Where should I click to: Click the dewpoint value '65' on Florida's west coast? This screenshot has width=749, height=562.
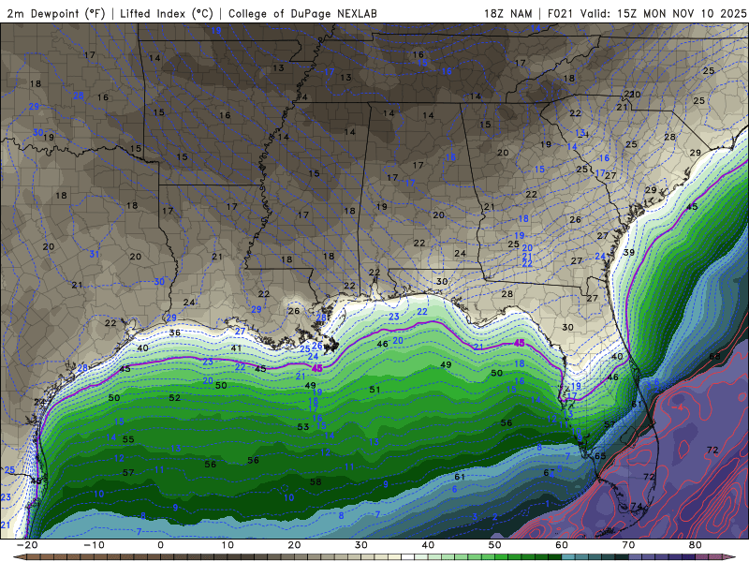pos(600,456)
